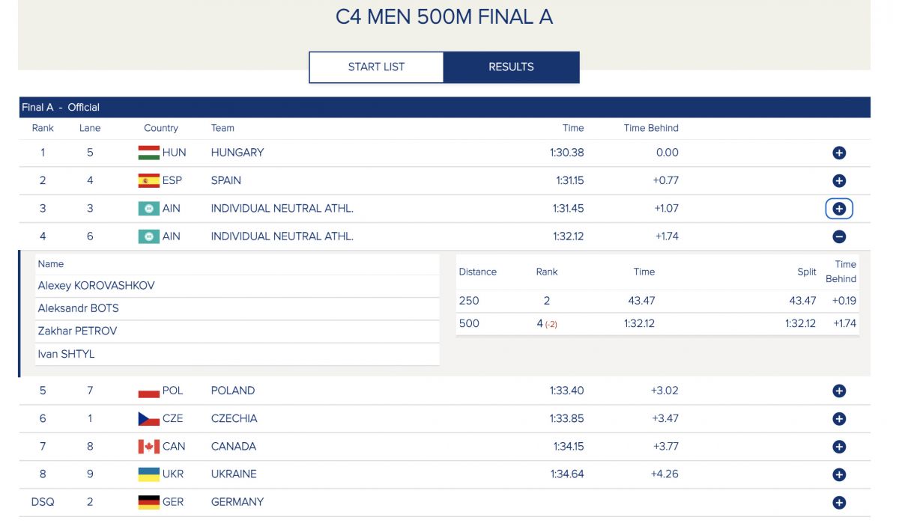The image size is (899, 526).
Task: Click the Czechia flag icon
Action: click(x=149, y=419)
